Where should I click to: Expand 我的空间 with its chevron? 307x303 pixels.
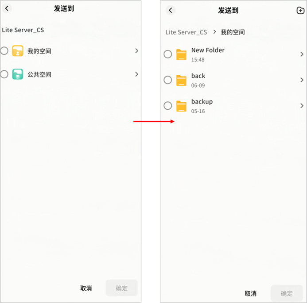click(136, 51)
